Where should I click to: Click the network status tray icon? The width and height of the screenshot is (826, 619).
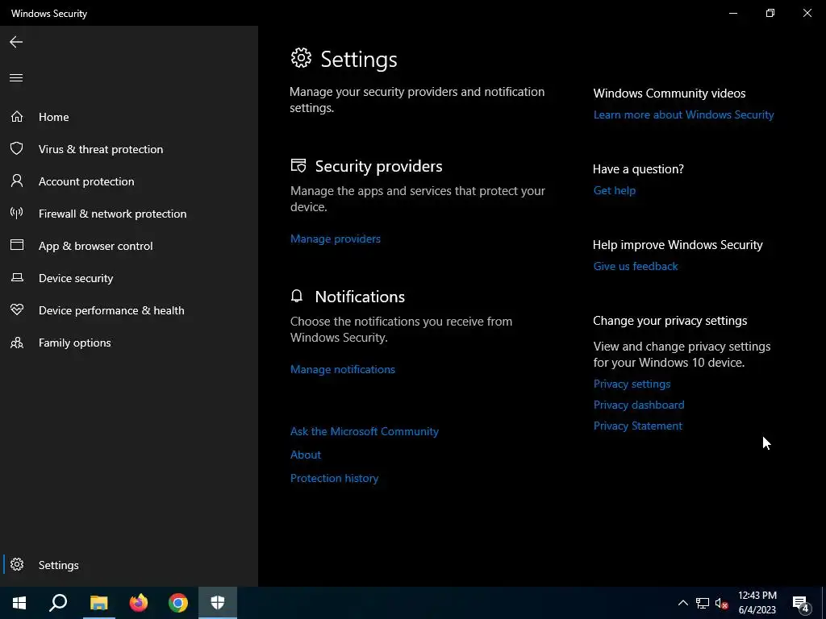pyautogui.click(x=703, y=603)
